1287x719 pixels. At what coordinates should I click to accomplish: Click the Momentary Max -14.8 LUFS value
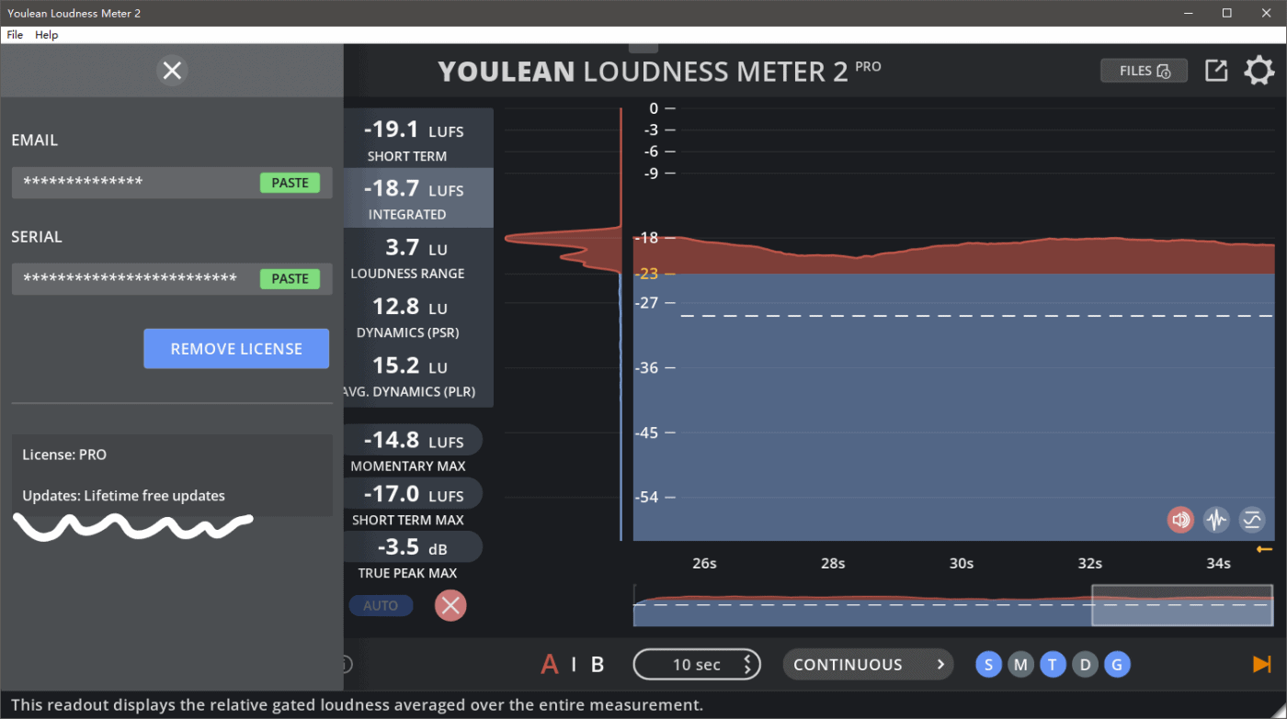click(414, 440)
